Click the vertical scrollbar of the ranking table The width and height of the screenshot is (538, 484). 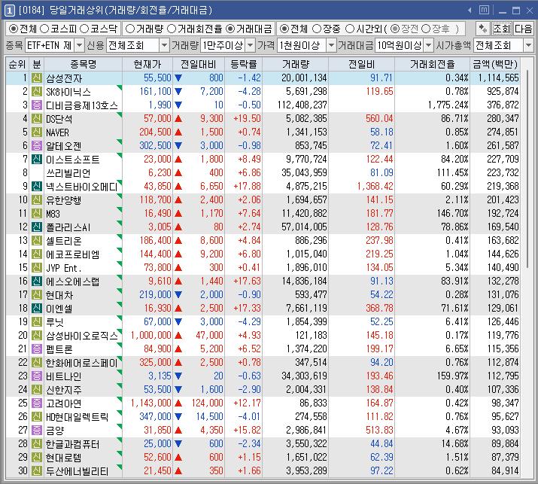click(x=527, y=169)
